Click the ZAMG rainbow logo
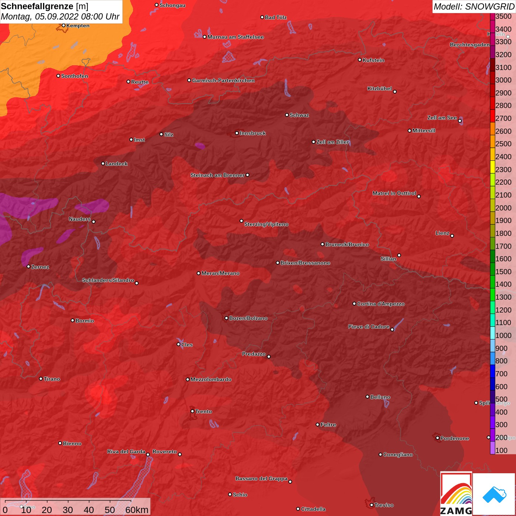This screenshot has width=516, height=516. click(456, 494)
